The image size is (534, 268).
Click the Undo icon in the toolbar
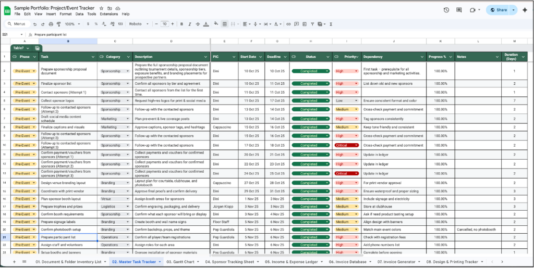pyautogui.click(x=35, y=24)
